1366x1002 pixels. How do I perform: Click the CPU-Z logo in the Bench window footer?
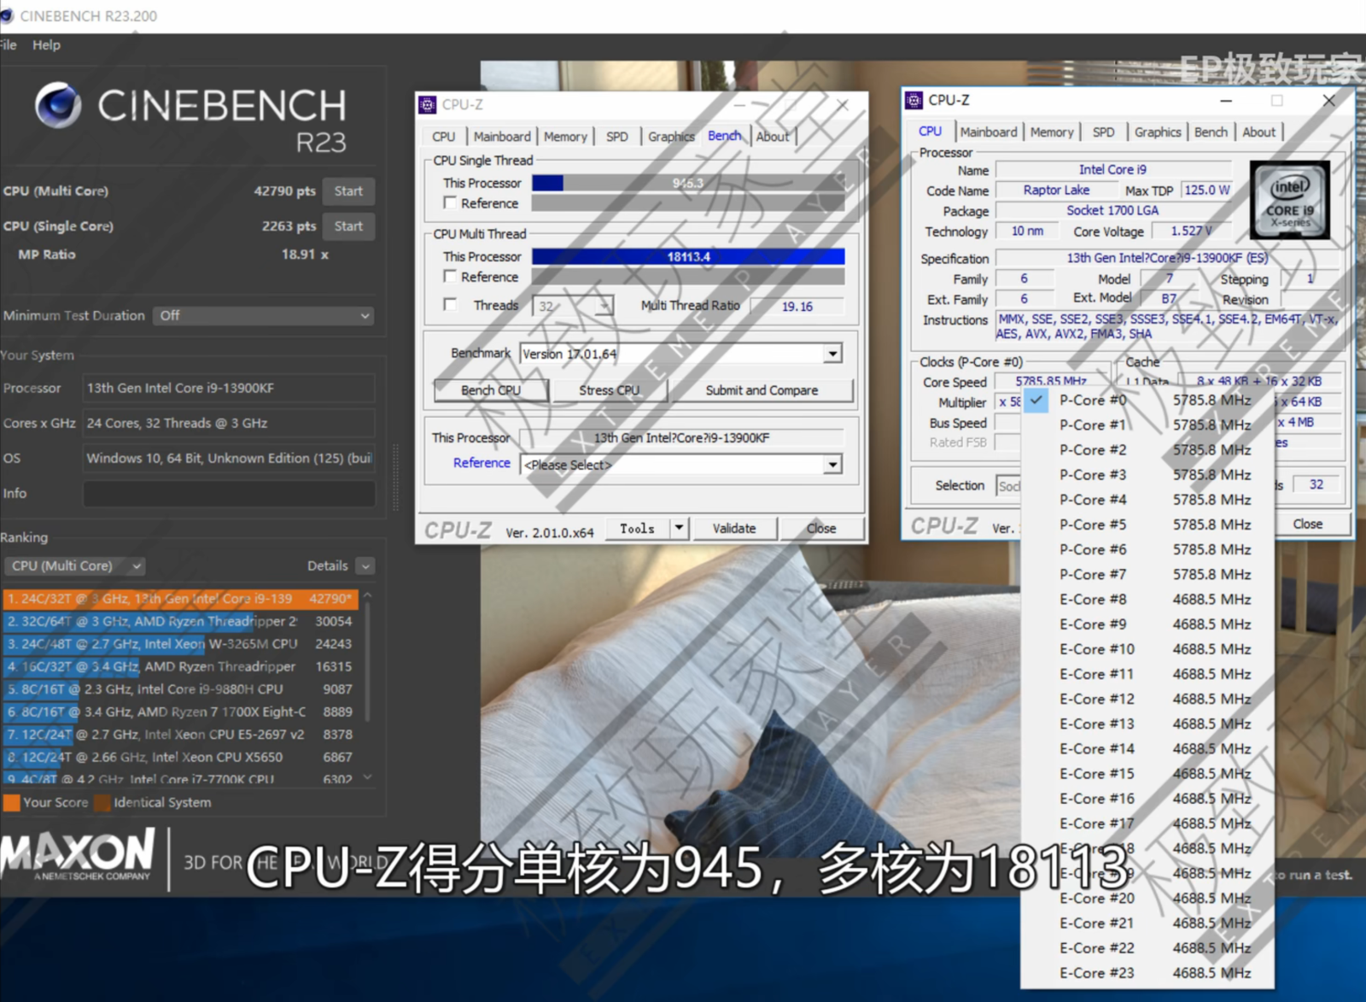click(458, 529)
